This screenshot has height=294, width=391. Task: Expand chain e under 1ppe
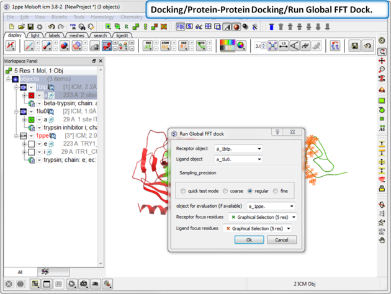point(24,144)
